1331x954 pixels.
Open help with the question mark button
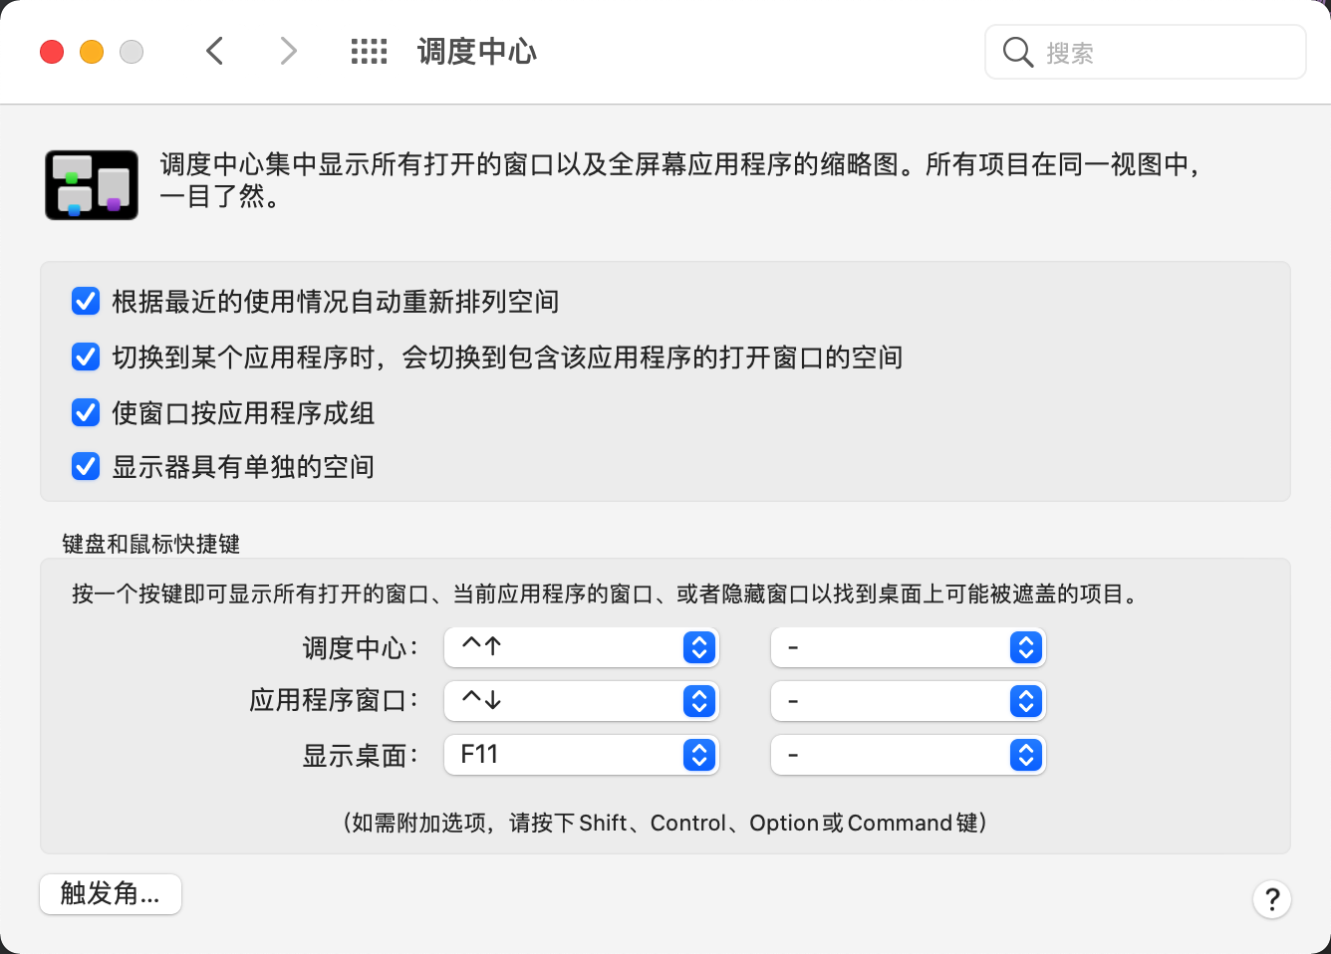coord(1272,899)
